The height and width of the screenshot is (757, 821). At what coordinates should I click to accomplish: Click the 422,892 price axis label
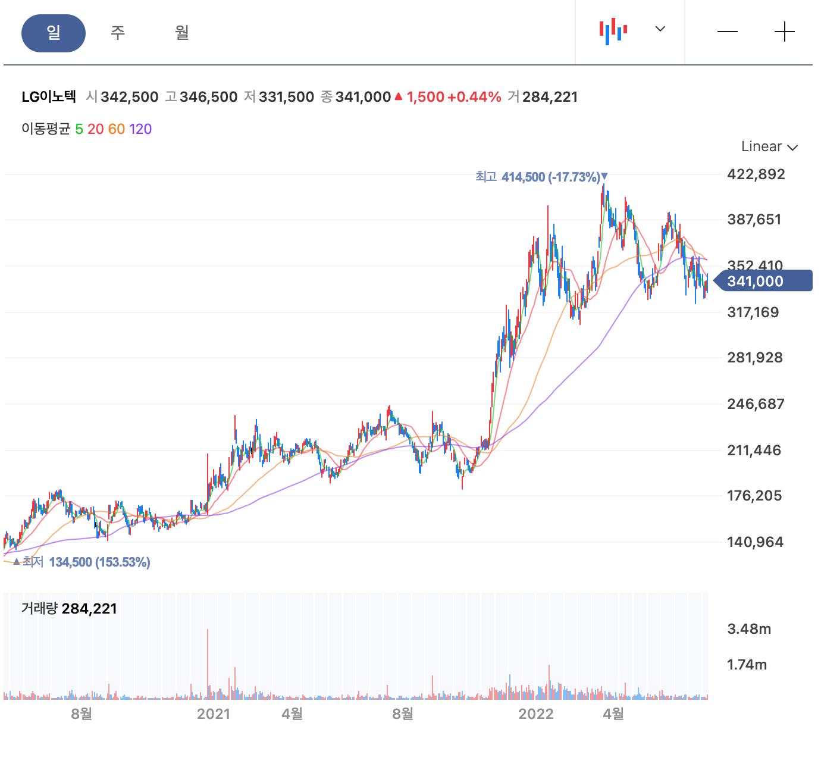click(x=756, y=174)
